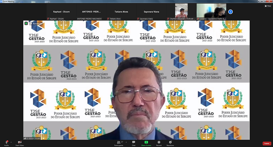This screenshot has width=273, height=147.
Task: Click Remove Pin on the main video
Action: (37, 24)
